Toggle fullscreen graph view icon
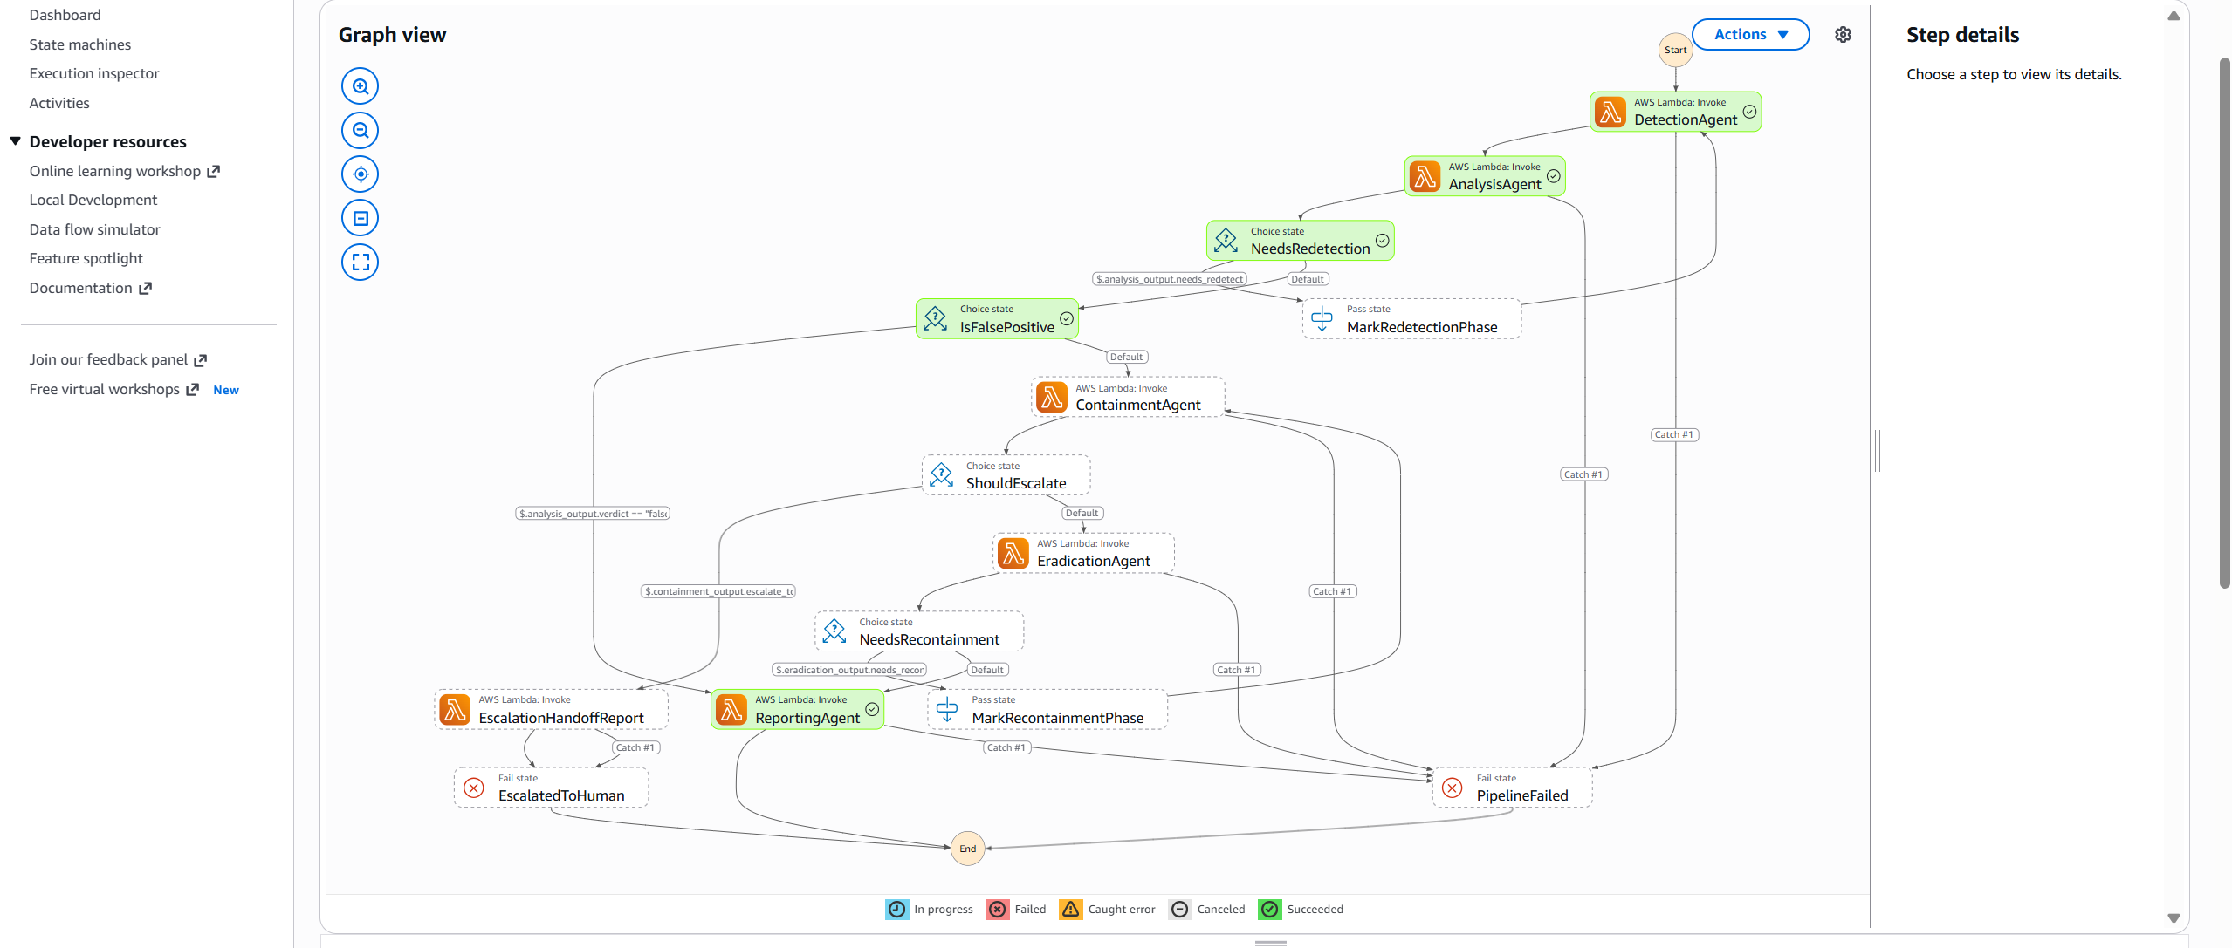Viewport: 2232px width, 948px height. coord(361,262)
